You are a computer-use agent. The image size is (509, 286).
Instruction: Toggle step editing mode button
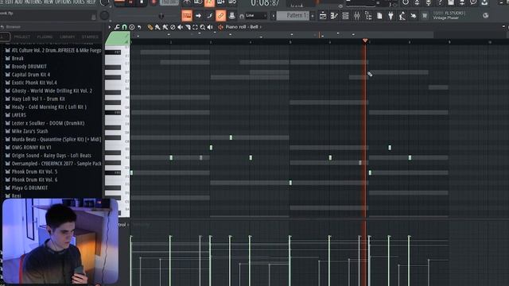[x=209, y=16]
